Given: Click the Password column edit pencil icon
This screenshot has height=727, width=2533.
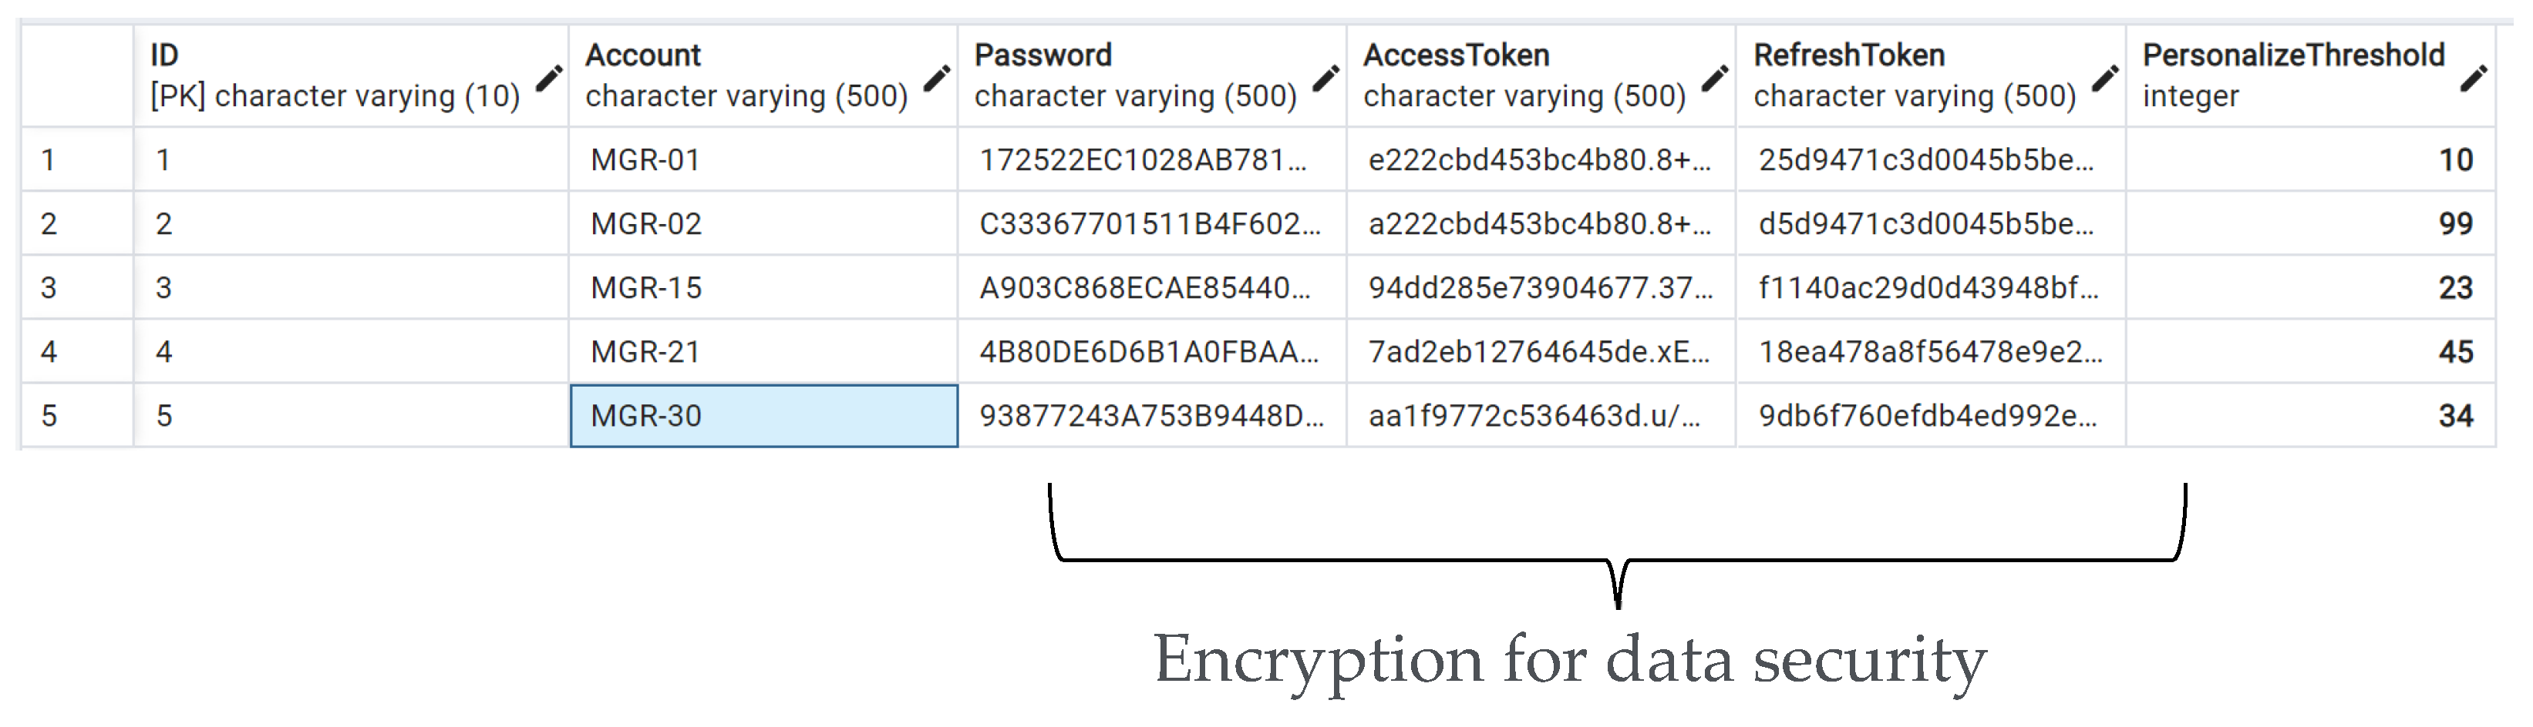Looking at the screenshot, I should 1325,78.
